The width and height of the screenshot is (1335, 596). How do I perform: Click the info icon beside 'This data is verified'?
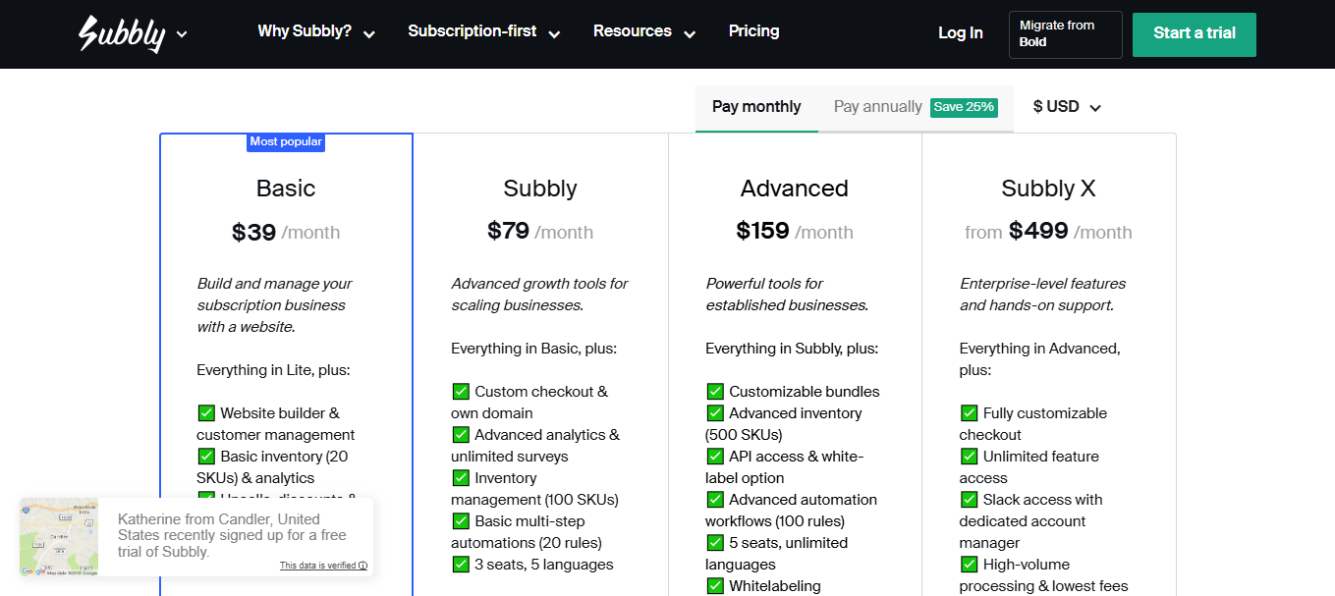[x=363, y=566]
